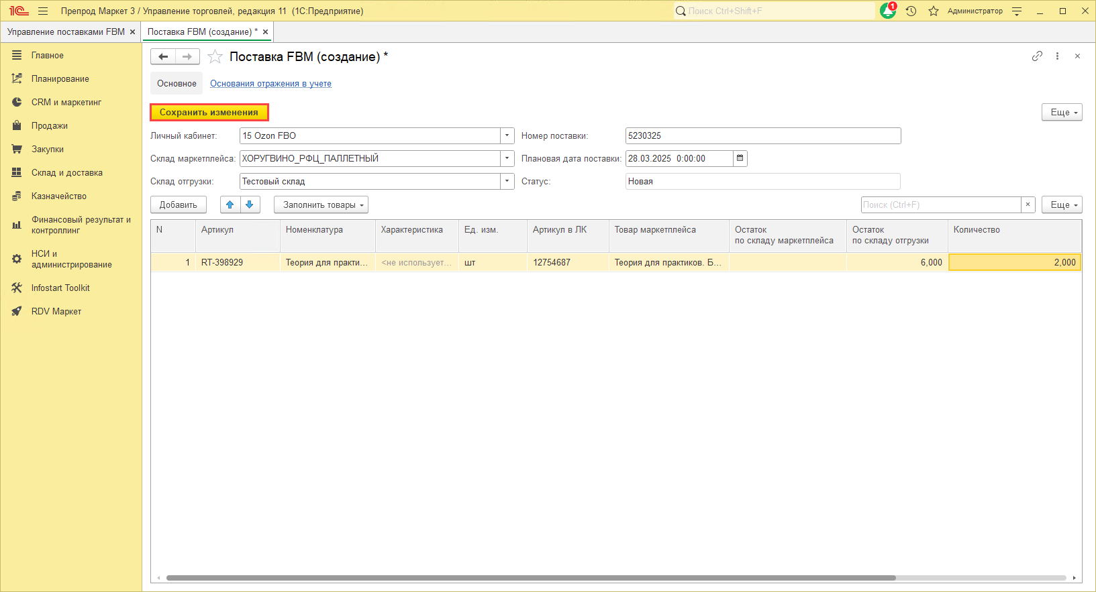Expand the Склад маркетплейса dropdown
Screen dimensions: 1096x592
coord(507,158)
